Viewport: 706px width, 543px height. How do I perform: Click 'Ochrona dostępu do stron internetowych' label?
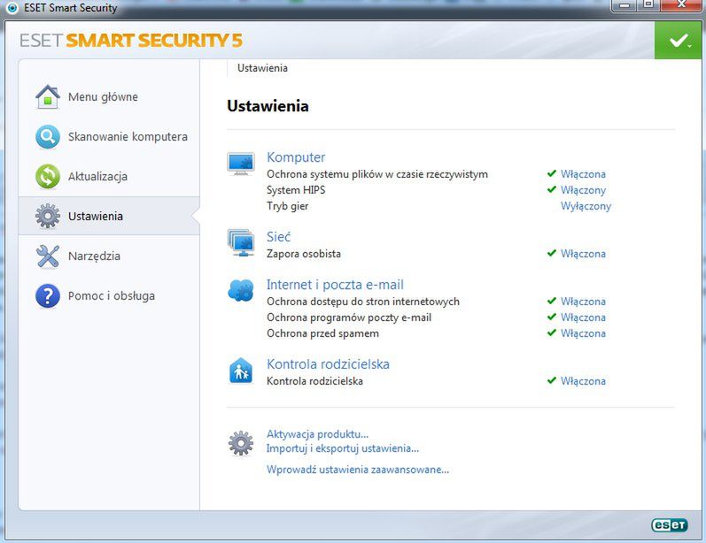click(363, 302)
